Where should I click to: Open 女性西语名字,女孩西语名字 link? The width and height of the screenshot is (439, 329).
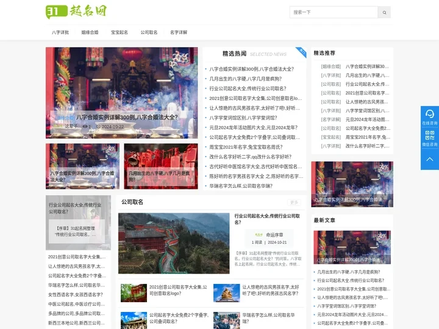pyautogui.click(x=76, y=295)
